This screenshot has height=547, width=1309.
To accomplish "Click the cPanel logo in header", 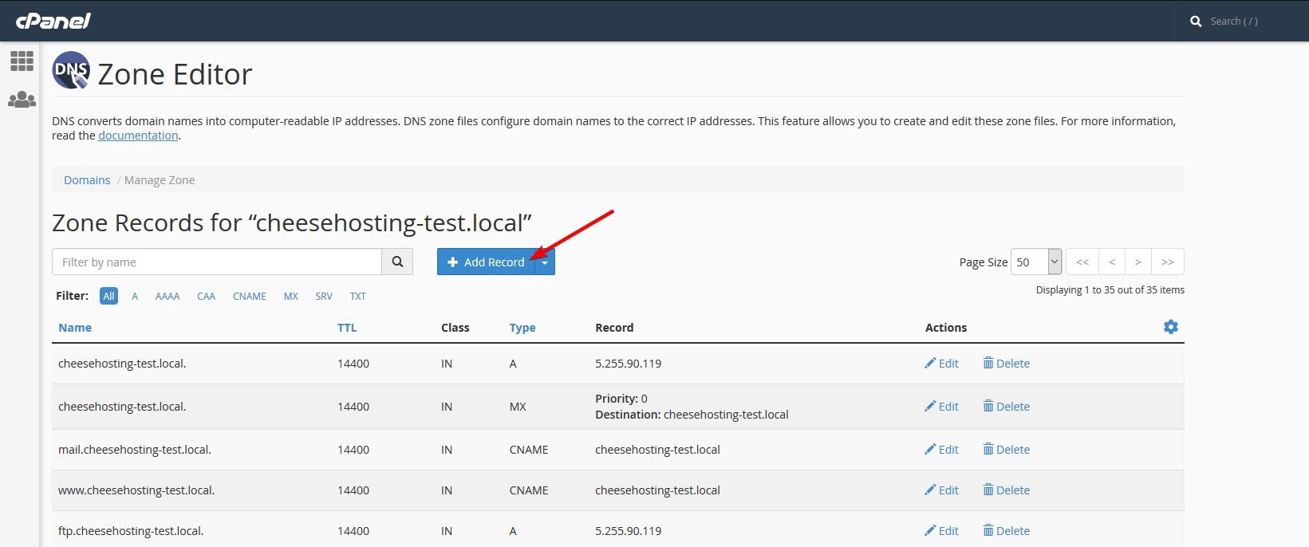I will (x=53, y=21).
